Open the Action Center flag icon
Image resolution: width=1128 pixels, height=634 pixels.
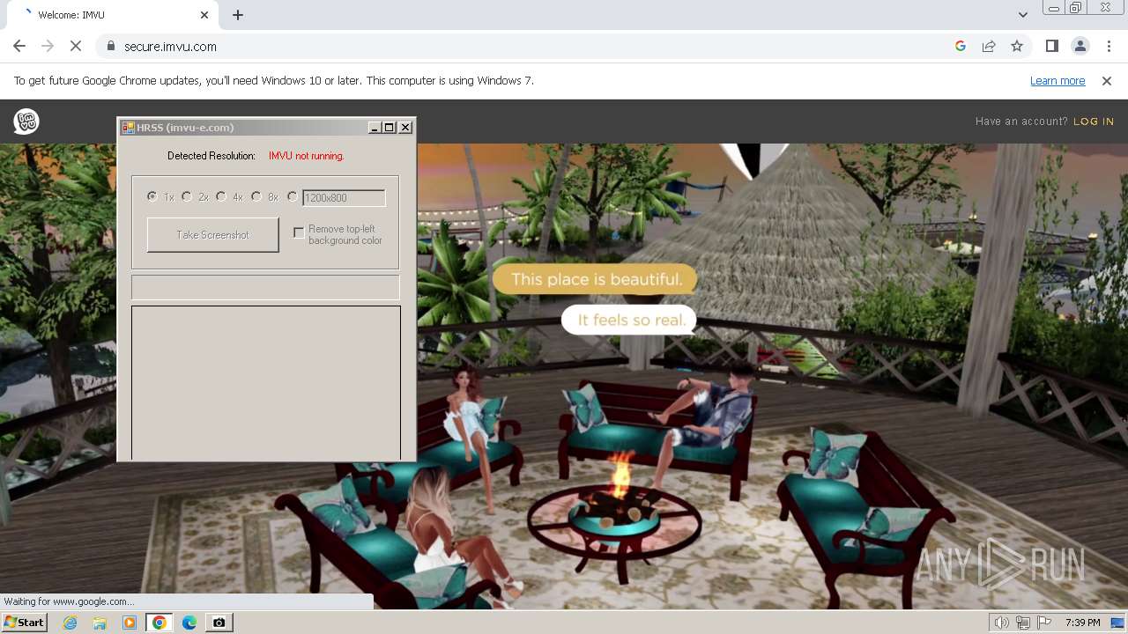coord(1044,623)
